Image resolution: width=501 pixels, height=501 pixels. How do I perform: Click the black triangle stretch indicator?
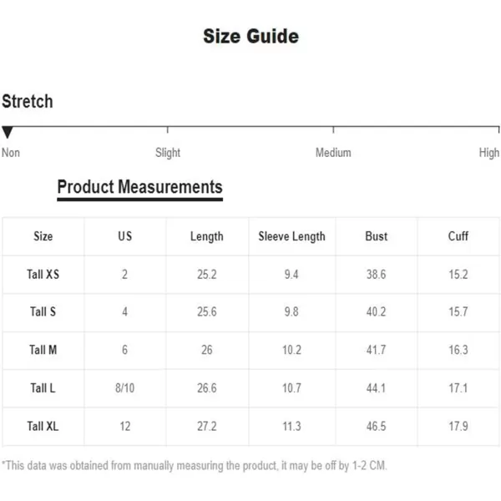click(8, 132)
